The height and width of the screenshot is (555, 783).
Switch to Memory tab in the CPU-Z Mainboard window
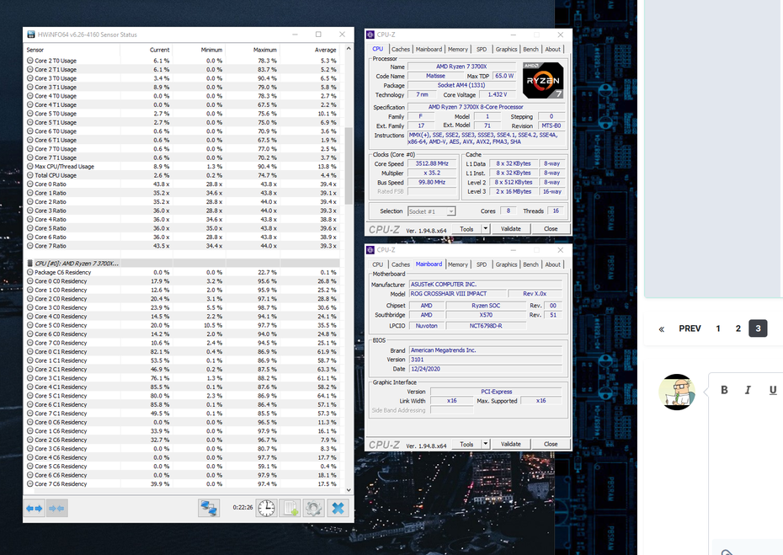point(458,264)
